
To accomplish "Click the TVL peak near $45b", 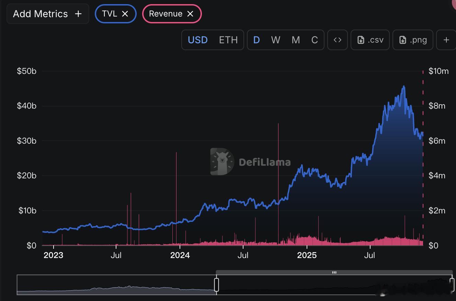I will click(404, 86).
